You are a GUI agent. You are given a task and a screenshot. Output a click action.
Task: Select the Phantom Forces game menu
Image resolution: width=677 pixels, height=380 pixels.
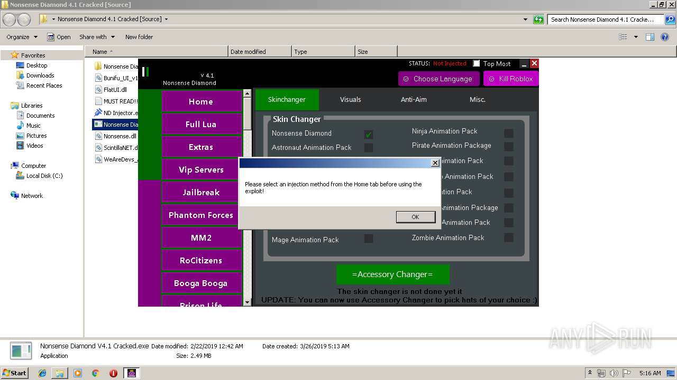tap(201, 215)
